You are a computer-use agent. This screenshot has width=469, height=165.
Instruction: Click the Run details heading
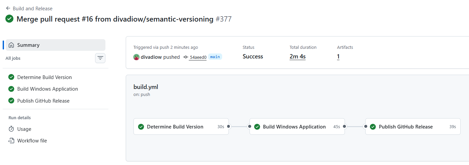19,118
